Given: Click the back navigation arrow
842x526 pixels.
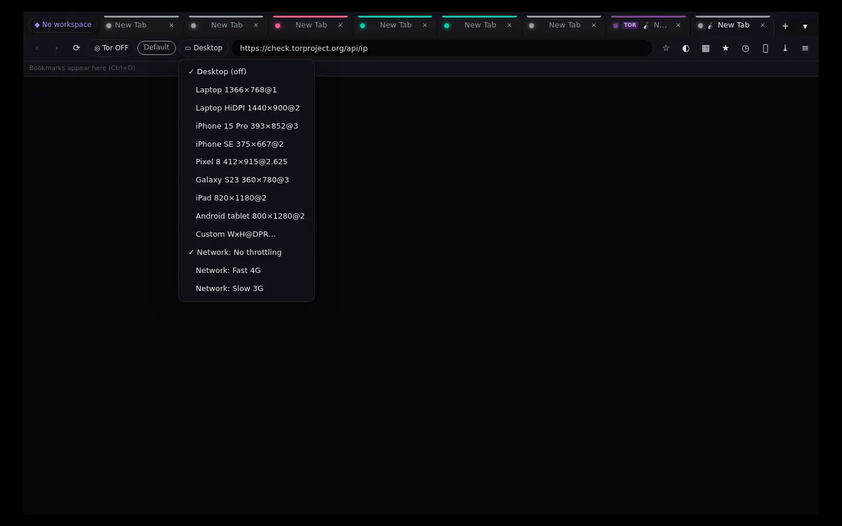Looking at the screenshot, I should click(x=37, y=48).
